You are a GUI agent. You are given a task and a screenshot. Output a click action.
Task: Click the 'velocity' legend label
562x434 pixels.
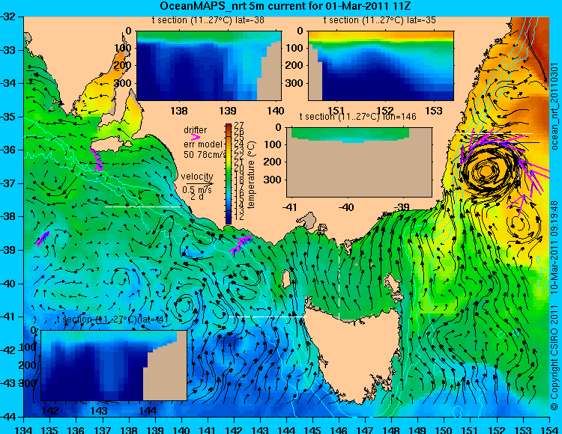[197, 177]
